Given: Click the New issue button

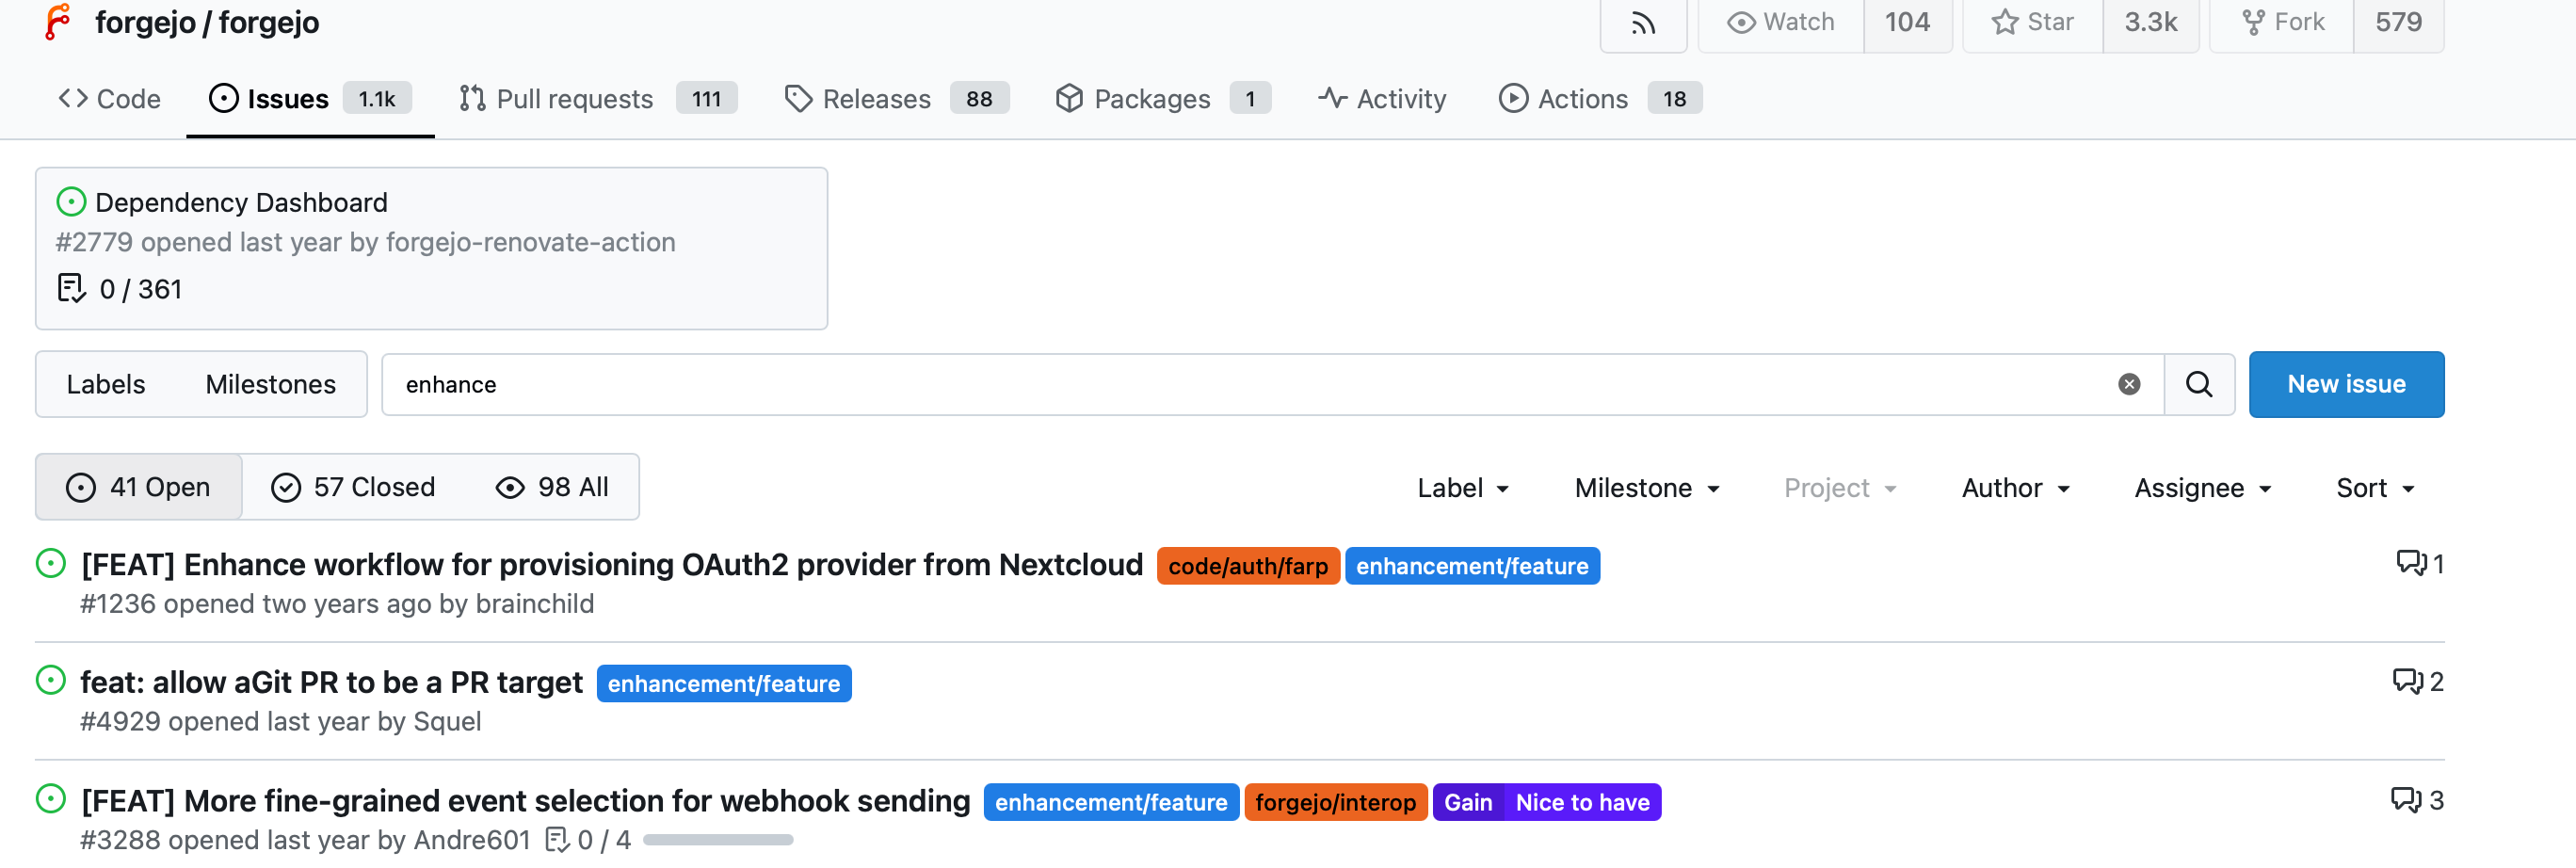Looking at the screenshot, I should pyautogui.click(x=2345, y=384).
